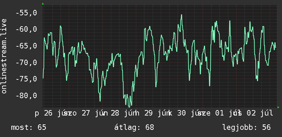
Task: Click the 'most: 65' current value text
Action: [x=29, y=127]
